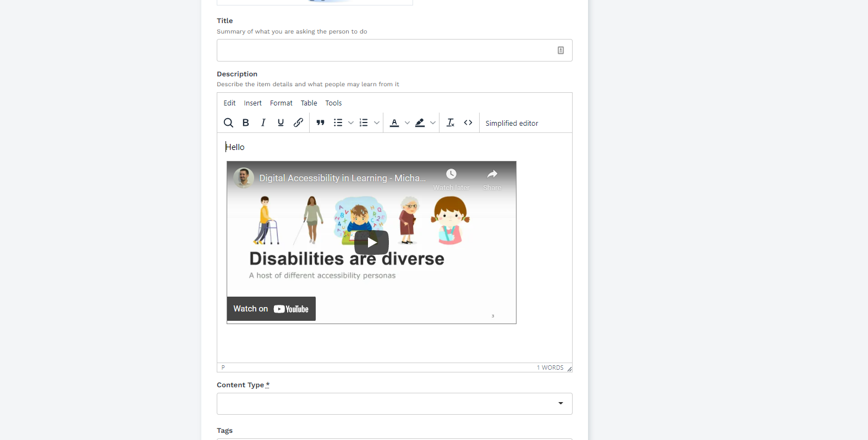This screenshot has width=868, height=440.
Task: Open background color picker dropdown arrow
Action: tap(433, 122)
